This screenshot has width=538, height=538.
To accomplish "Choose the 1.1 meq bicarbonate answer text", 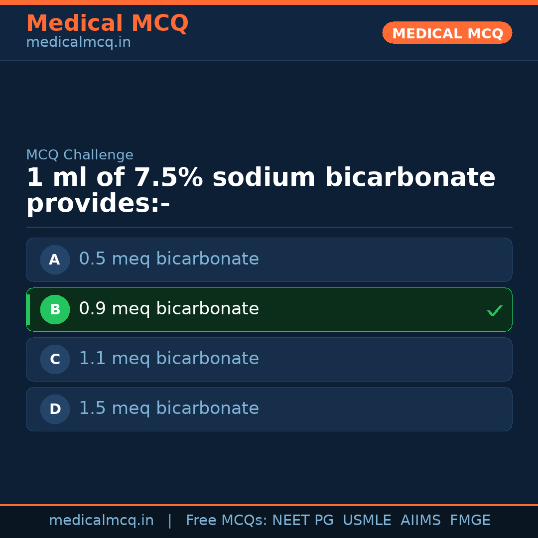I will coord(169,359).
